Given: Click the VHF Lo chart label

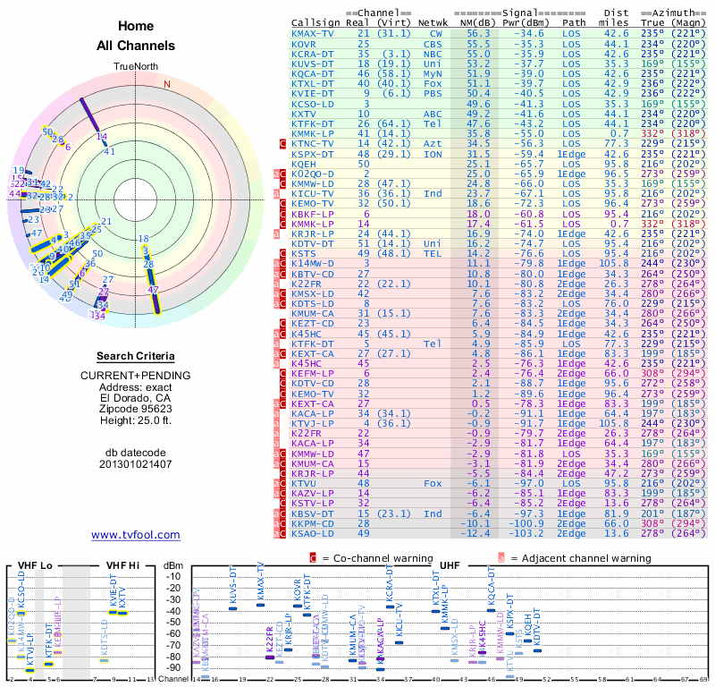Looking at the screenshot, I should point(35,565).
